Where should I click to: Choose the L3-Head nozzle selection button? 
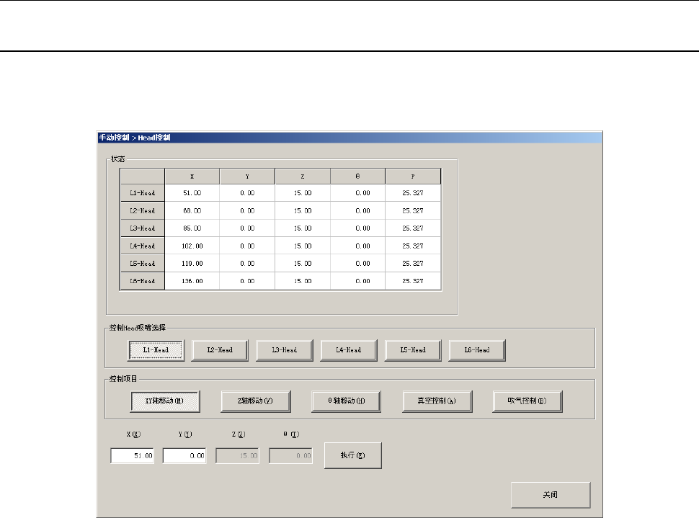tap(284, 350)
